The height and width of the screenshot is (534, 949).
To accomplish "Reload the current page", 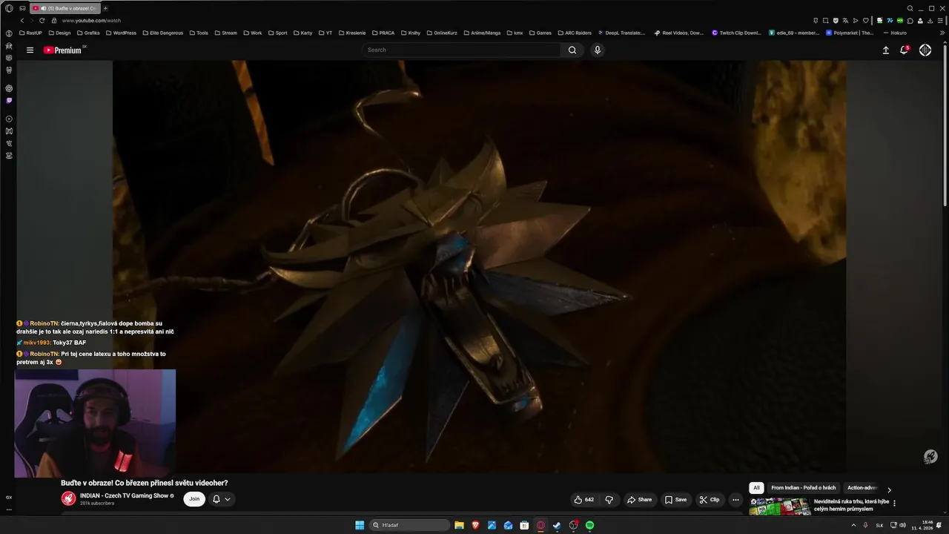I will tap(42, 20).
